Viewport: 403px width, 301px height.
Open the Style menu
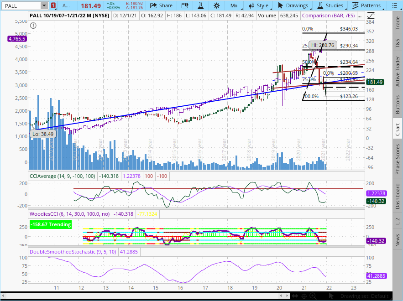coord(259,5)
